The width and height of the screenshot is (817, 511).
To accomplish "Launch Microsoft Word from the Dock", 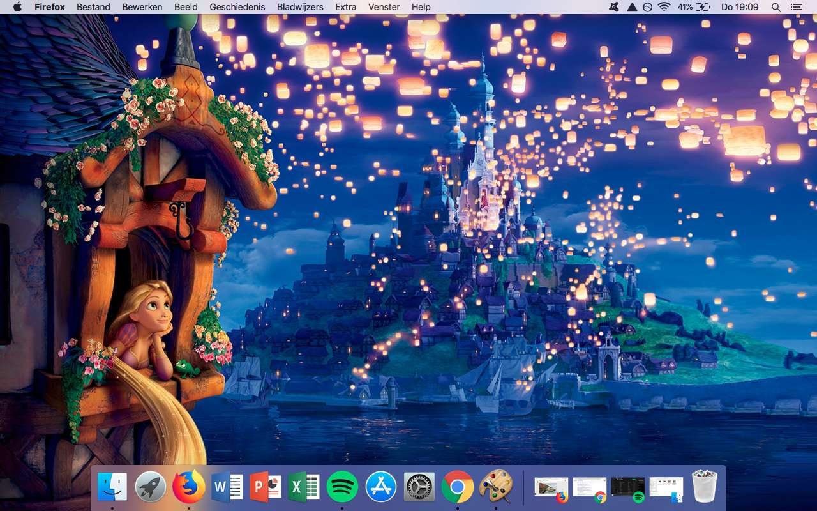I will click(227, 487).
